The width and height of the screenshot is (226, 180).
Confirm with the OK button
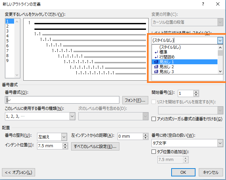pos(183,172)
